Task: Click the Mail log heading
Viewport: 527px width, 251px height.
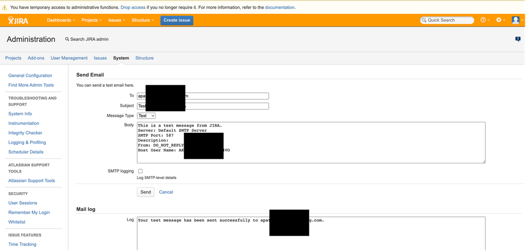Action: tap(86, 209)
